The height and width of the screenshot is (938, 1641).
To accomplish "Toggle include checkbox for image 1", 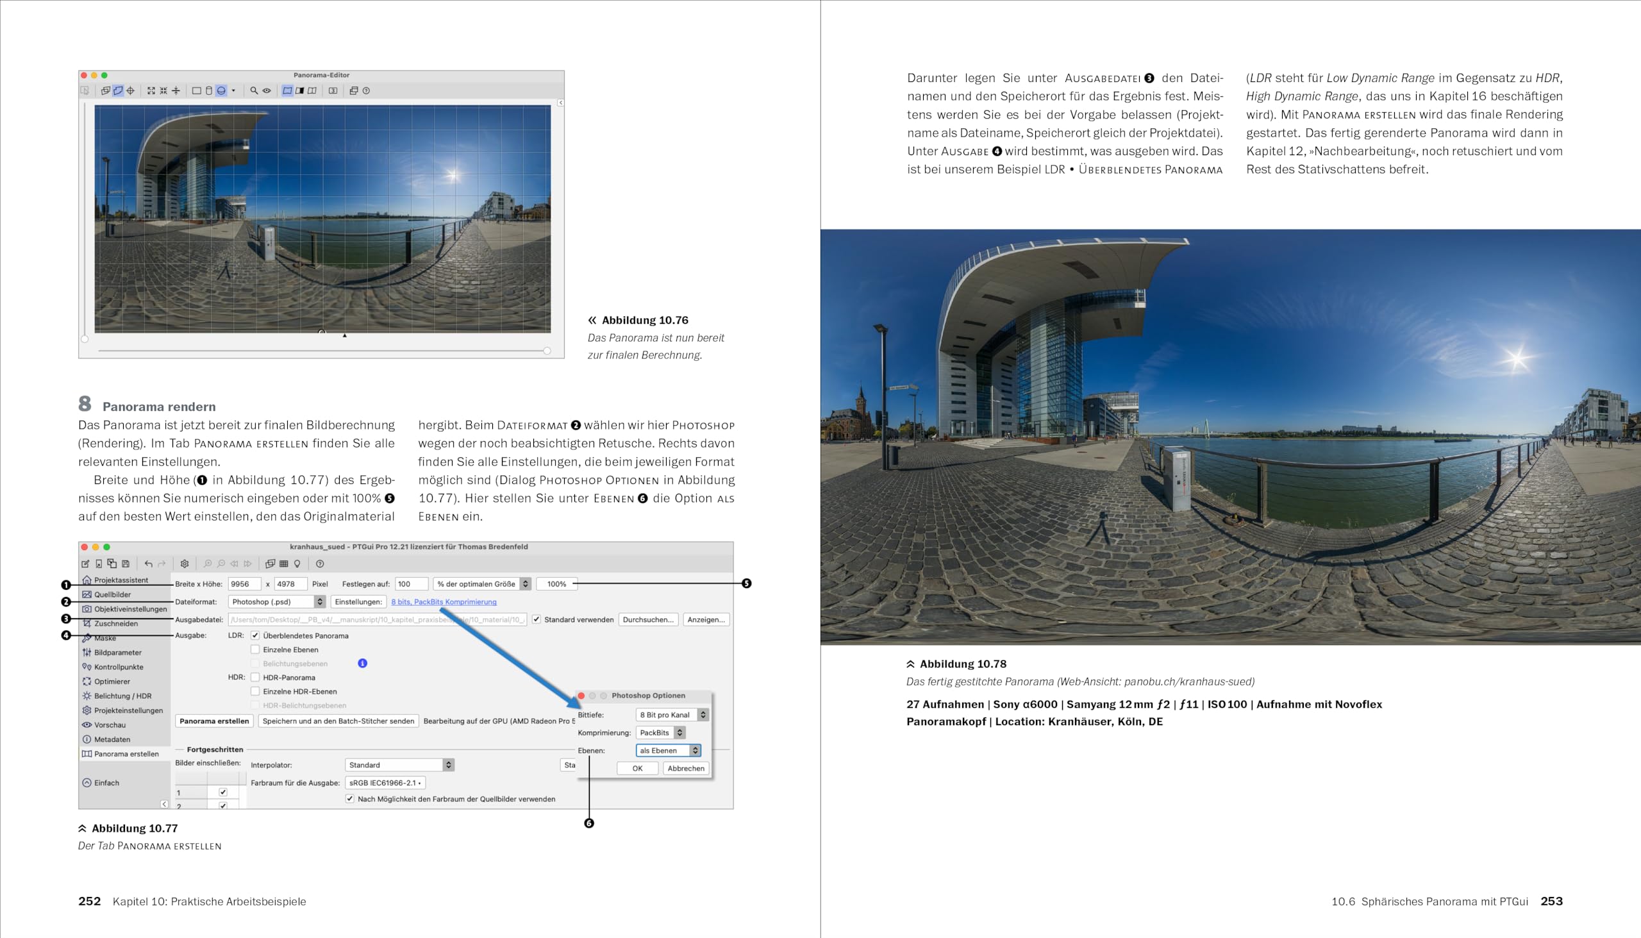I will [x=223, y=792].
